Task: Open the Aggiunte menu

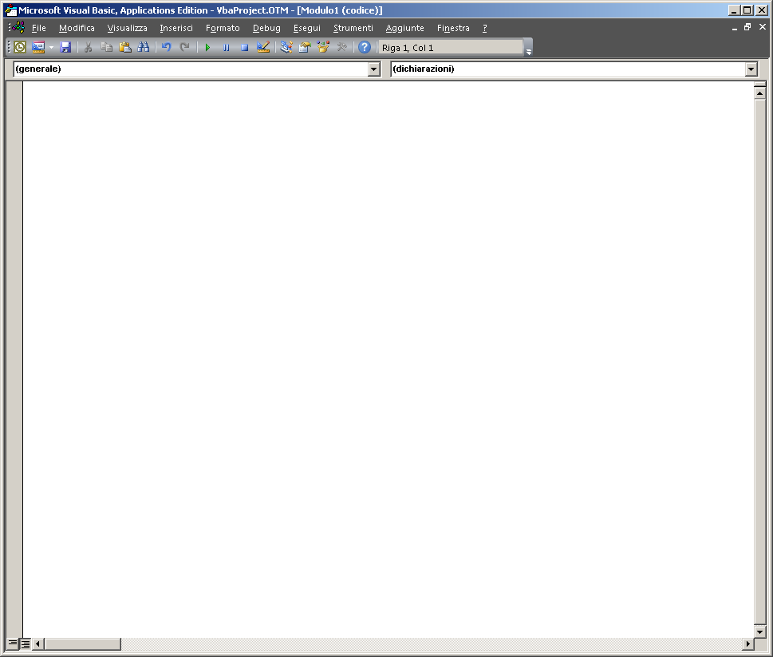Action: tap(404, 28)
